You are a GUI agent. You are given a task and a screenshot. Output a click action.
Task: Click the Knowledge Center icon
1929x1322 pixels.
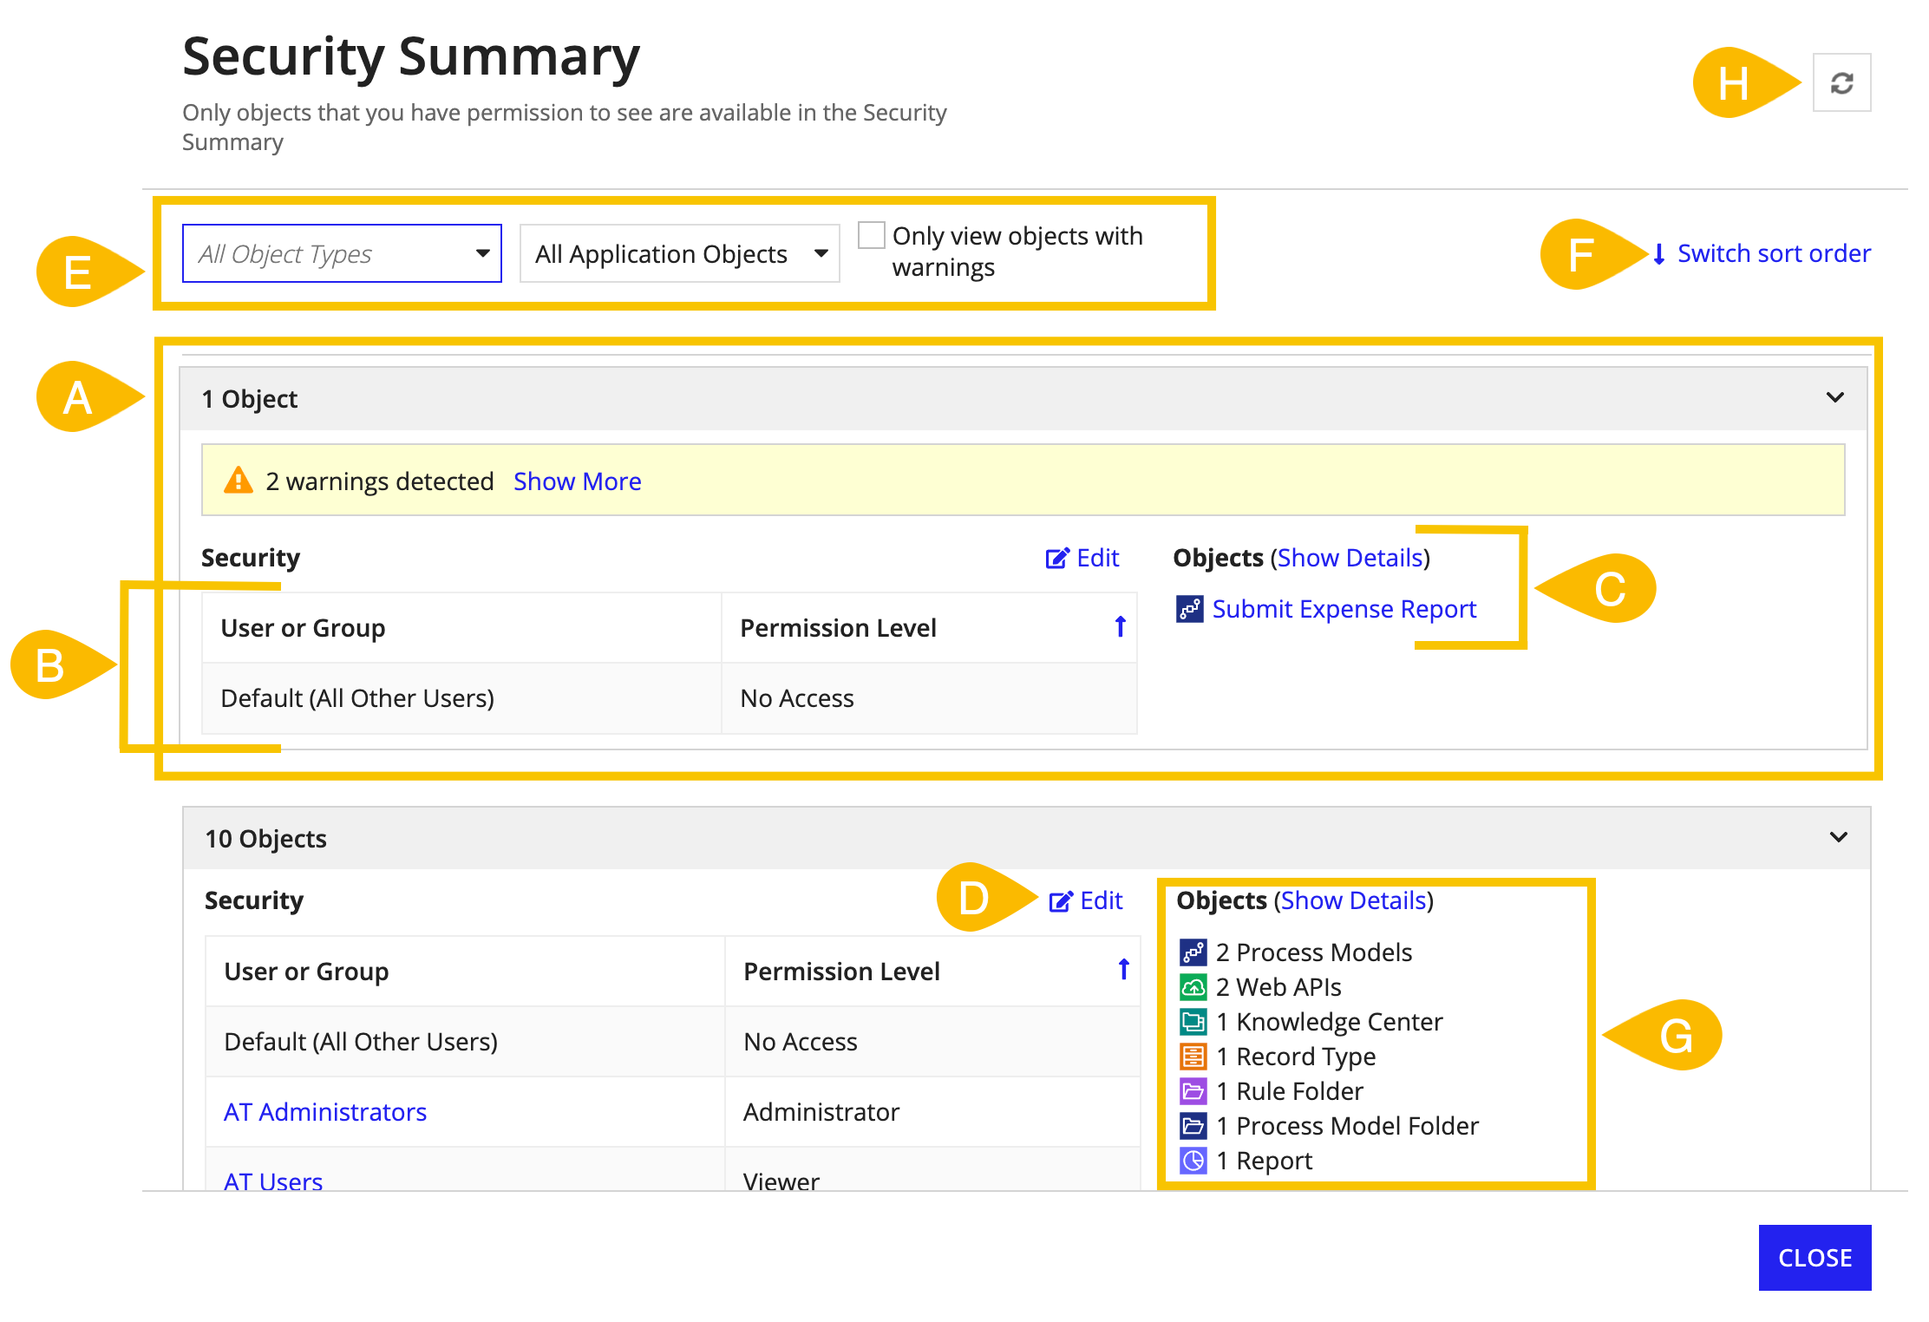coord(1193,1022)
